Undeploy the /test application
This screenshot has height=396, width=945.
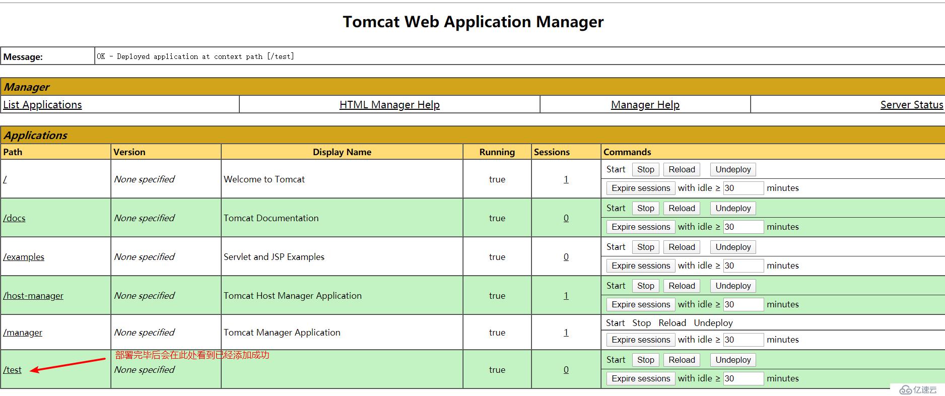[x=733, y=360]
